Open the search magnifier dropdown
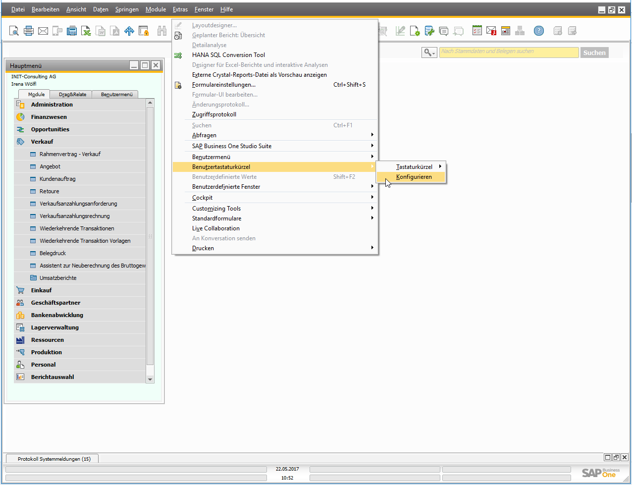 pyautogui.click(x=429, y=53)
